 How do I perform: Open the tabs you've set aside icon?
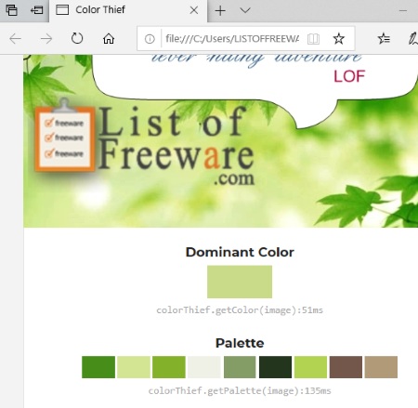pyautogui.click(x=11, y=10)
